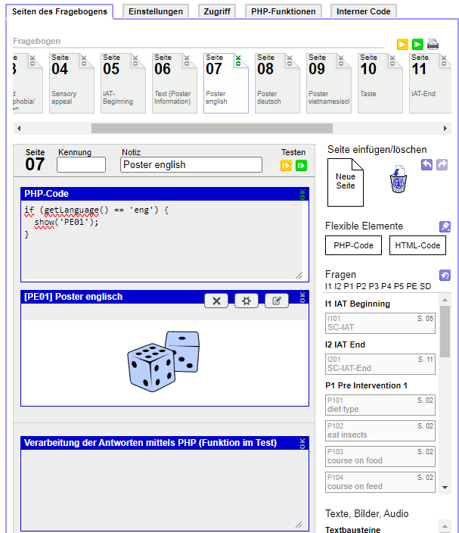The image size is (459, 533).
Task: Jump to question section I2
Action: tap(337, 286)
